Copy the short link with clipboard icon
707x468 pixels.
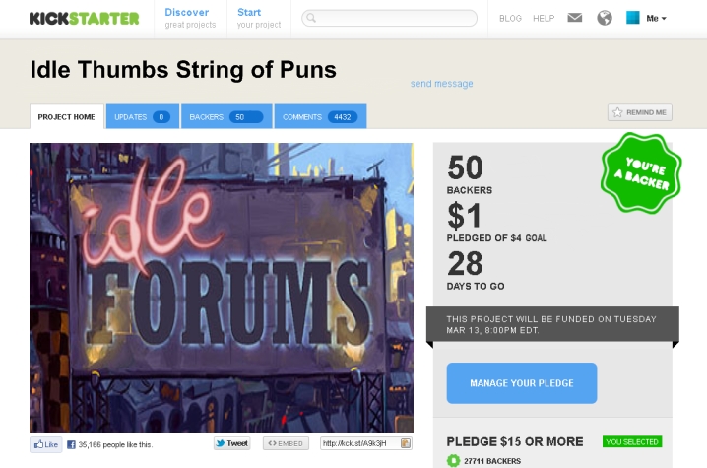406,444
